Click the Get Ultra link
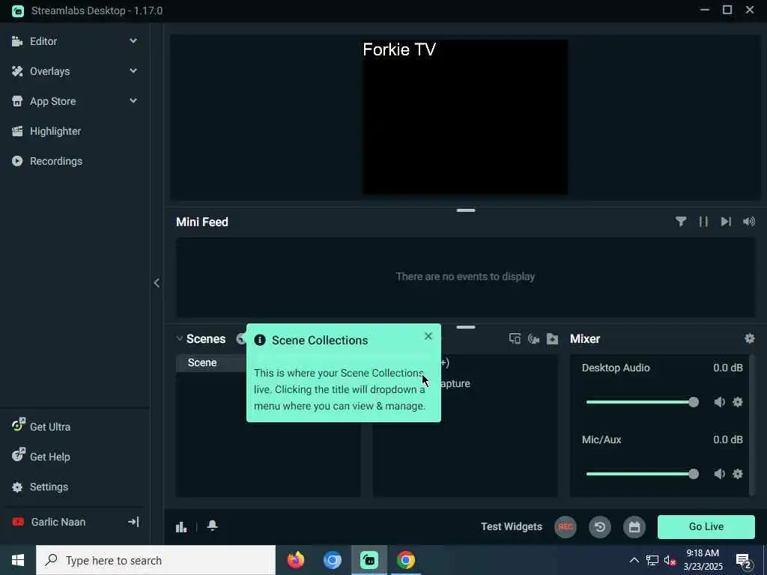The width and height of the screenshot is (767, 575). point(50,426)
